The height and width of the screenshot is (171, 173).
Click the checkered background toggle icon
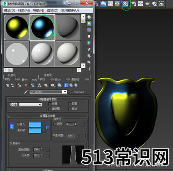point(89,30)
